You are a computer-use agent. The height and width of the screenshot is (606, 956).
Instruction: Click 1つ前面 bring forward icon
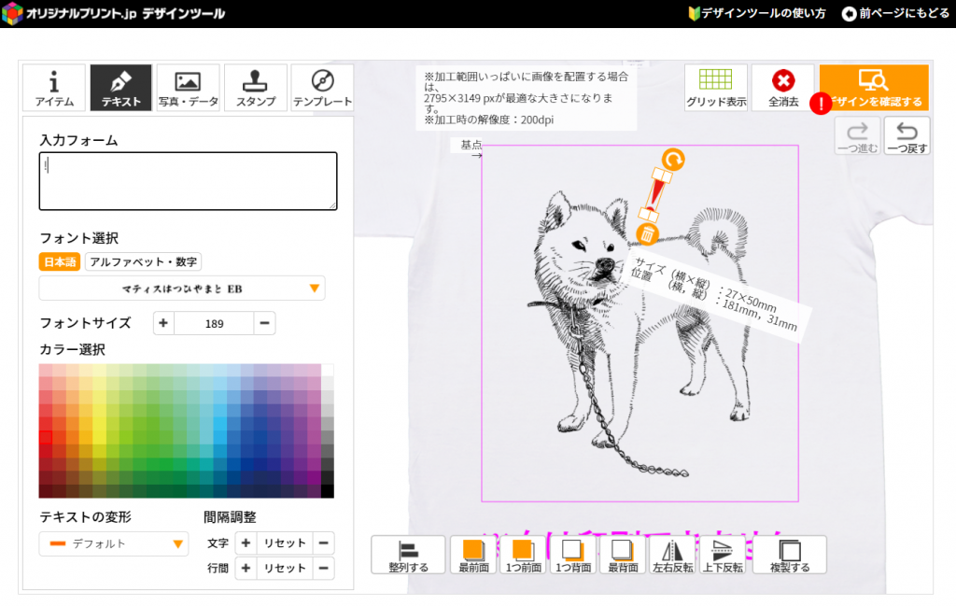(x=523, y=555)
